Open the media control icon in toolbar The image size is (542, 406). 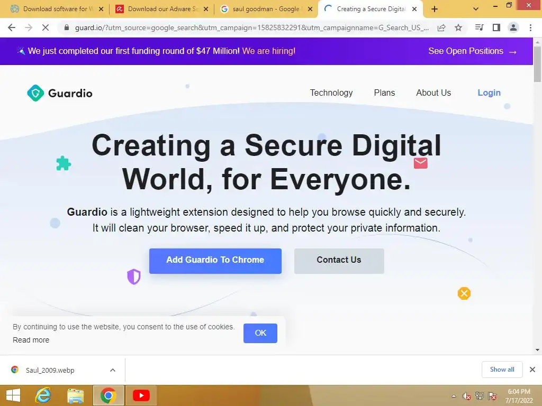[479, 27]
